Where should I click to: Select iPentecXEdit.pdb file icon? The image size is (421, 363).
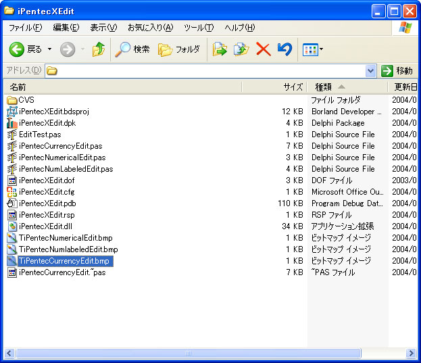pos(12,203)
